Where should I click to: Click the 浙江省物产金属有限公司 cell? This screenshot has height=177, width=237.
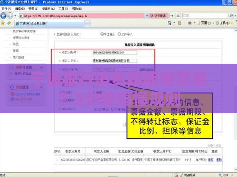(x=102, y=160)
